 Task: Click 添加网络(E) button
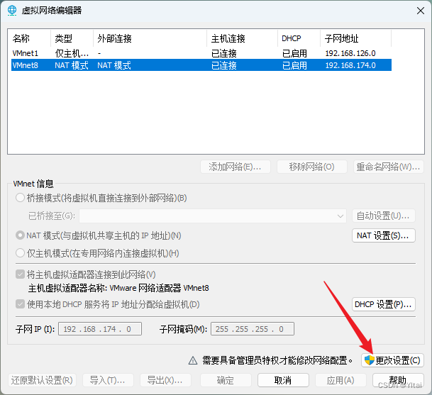point(236,167)
